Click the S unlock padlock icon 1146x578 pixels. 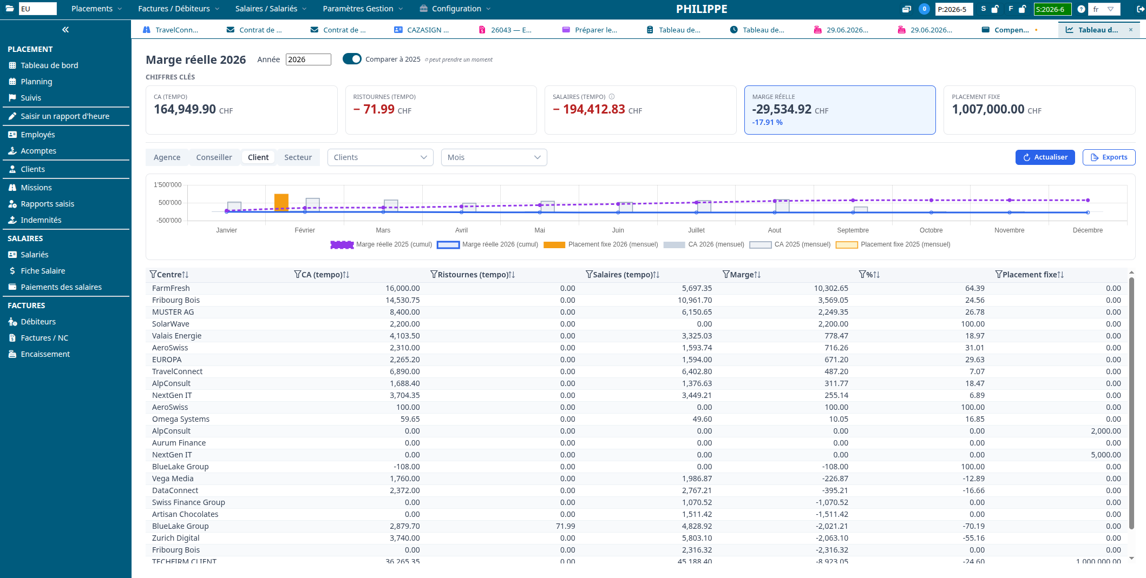(x=995, y=9)
